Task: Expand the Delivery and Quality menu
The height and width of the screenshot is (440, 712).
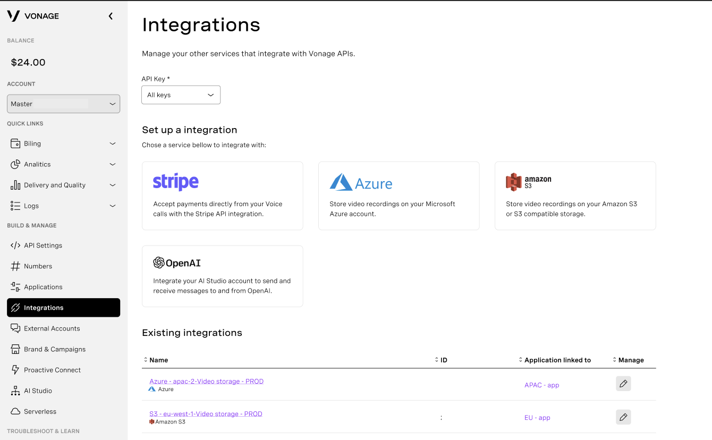Action: [x=112, y=185]
